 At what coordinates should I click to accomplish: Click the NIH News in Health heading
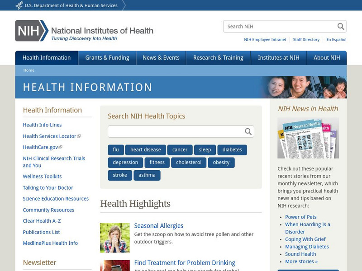(308, 109)
